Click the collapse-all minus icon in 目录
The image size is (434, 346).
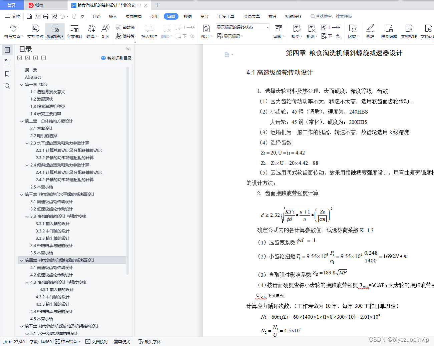43,58
